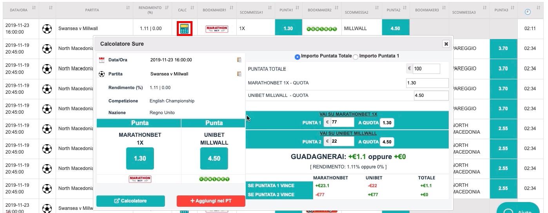Click Aggiungi nel PT button
The height and width of the screenshot is (213, 548).
[211, 201]
